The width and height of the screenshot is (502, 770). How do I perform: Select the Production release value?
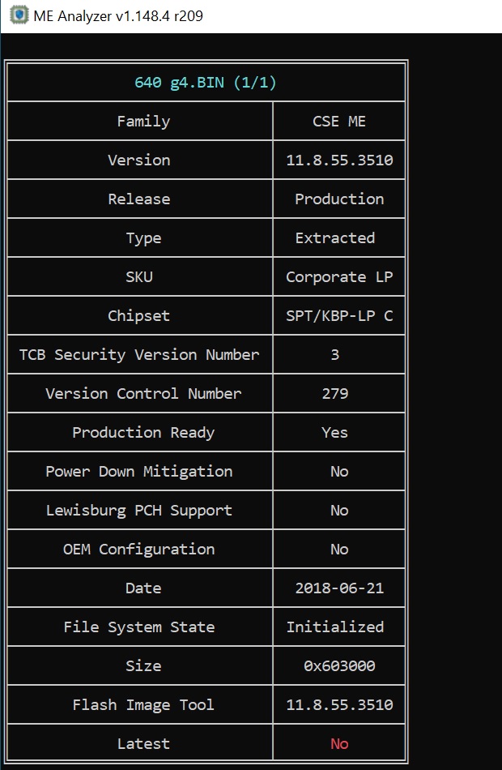[x=339, y=199]
